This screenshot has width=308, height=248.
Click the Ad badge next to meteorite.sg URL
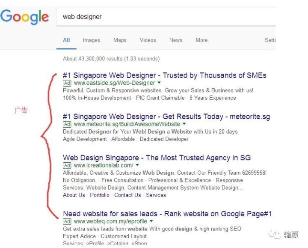click(x=67, y=124)
